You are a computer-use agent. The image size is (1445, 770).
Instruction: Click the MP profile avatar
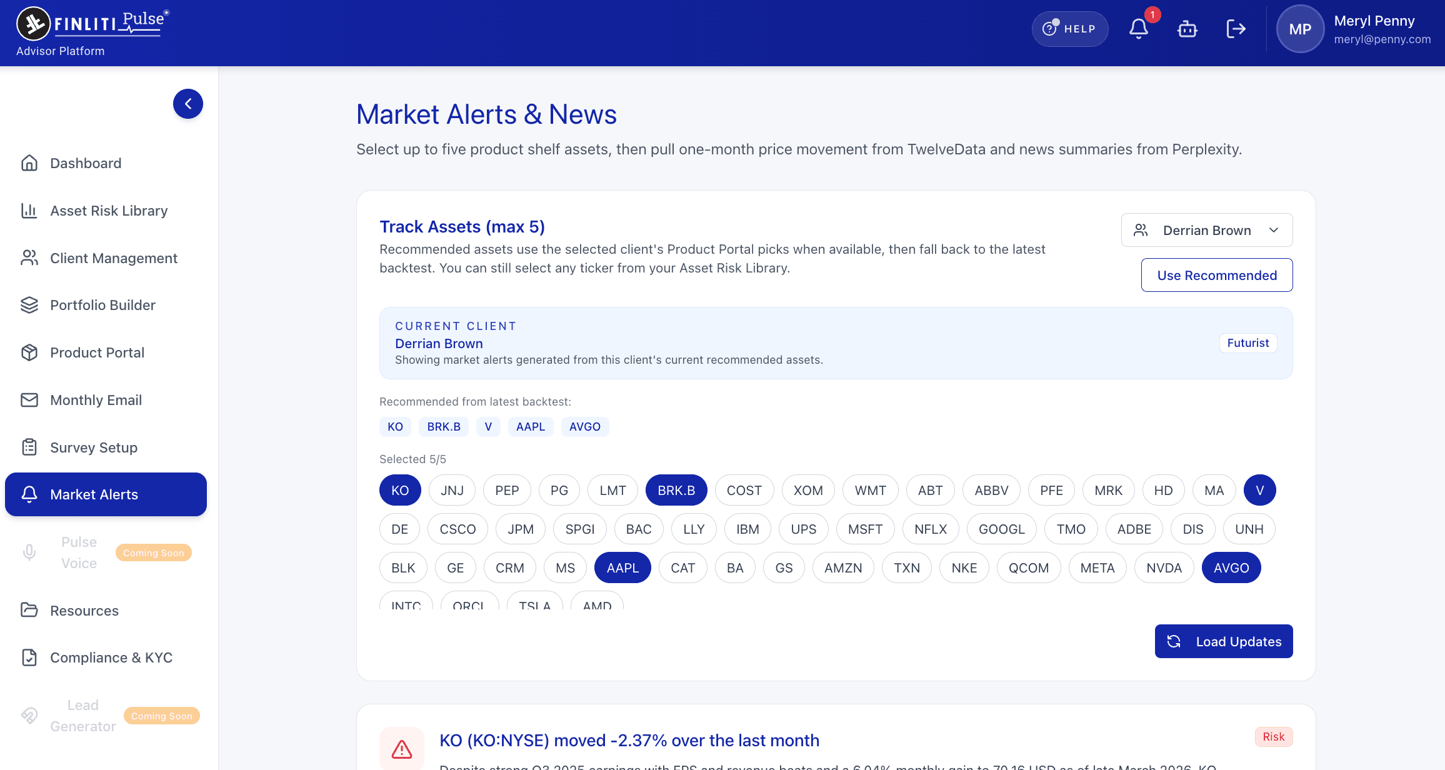point(1300,29)
